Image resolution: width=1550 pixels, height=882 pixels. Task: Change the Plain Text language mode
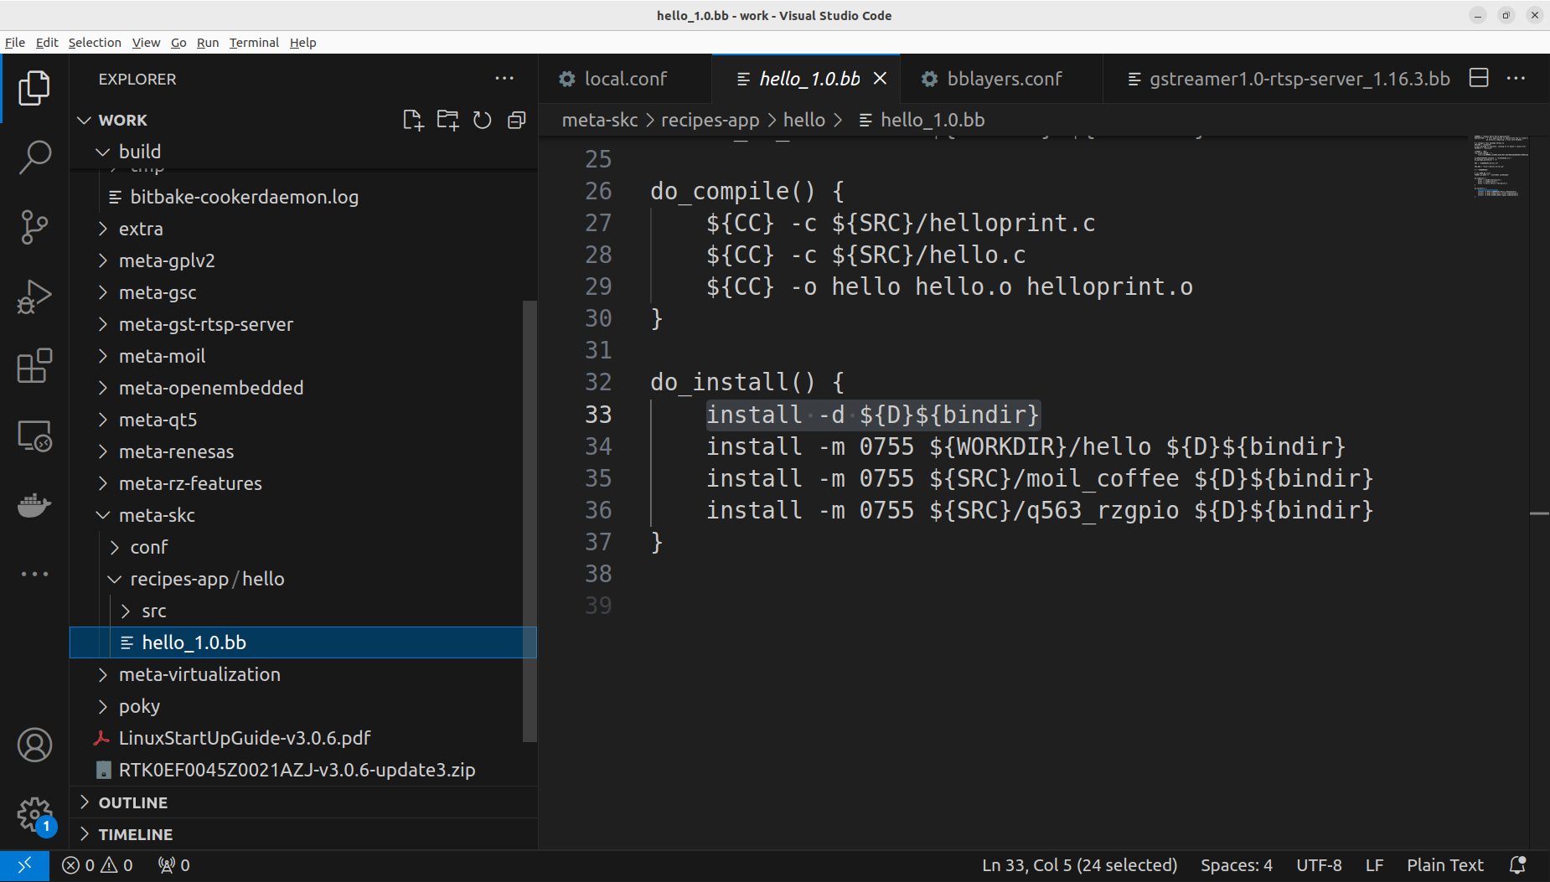(1444, 865)
